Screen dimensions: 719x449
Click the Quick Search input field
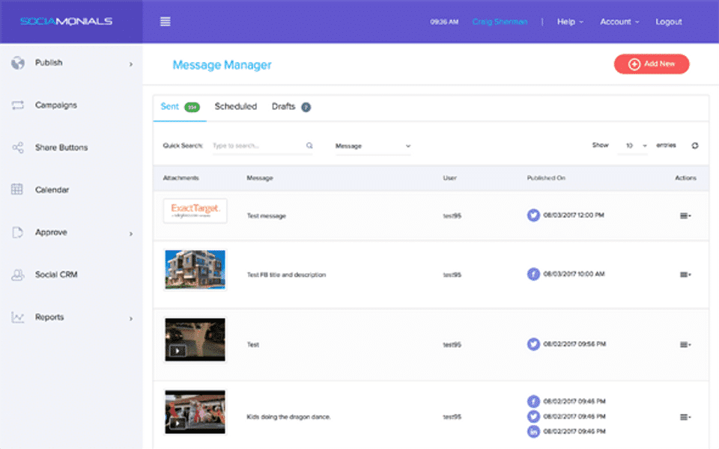tap(262, 146)
